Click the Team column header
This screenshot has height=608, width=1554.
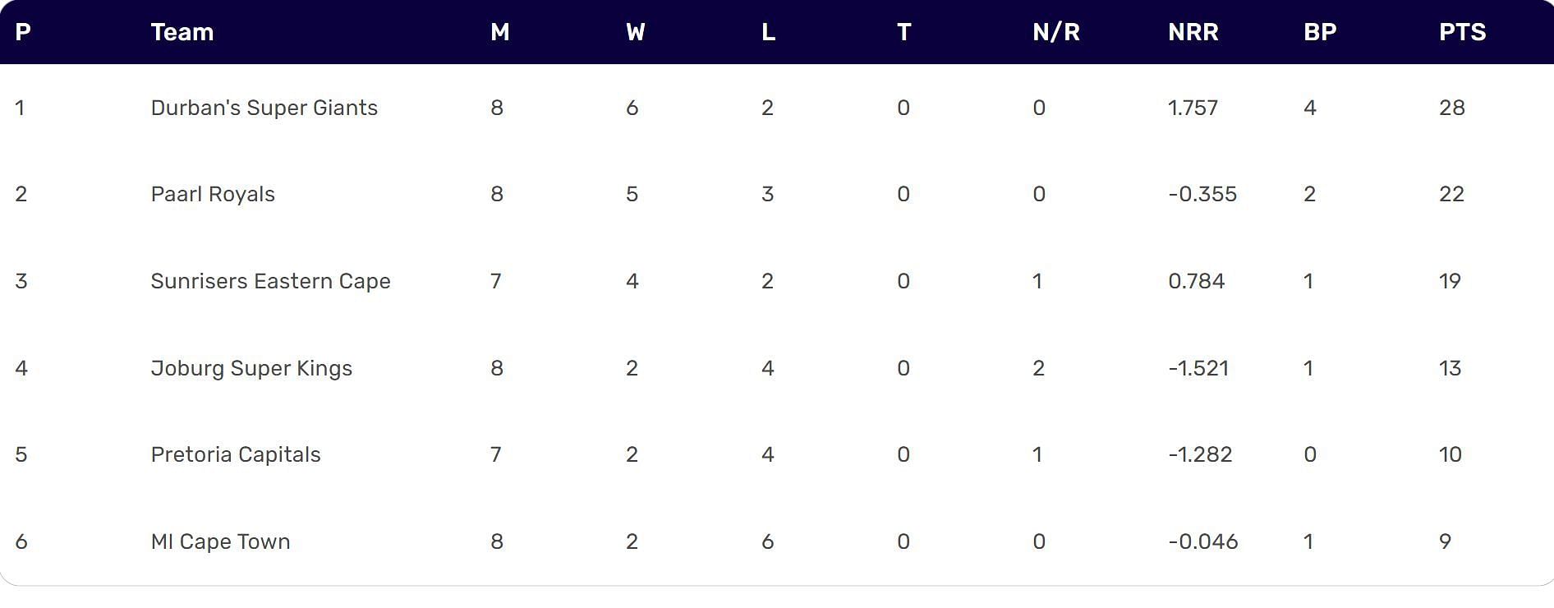point(182,32)
